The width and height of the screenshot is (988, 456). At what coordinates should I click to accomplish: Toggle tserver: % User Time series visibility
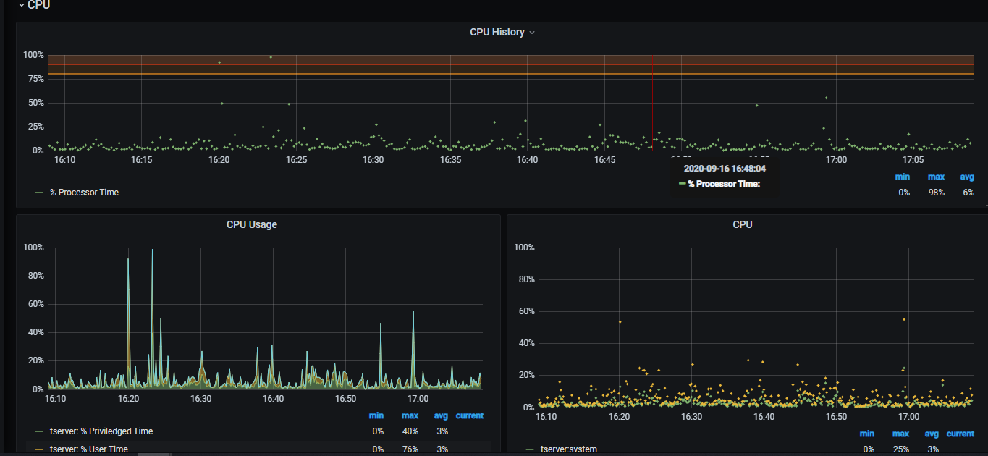[89, 449]
